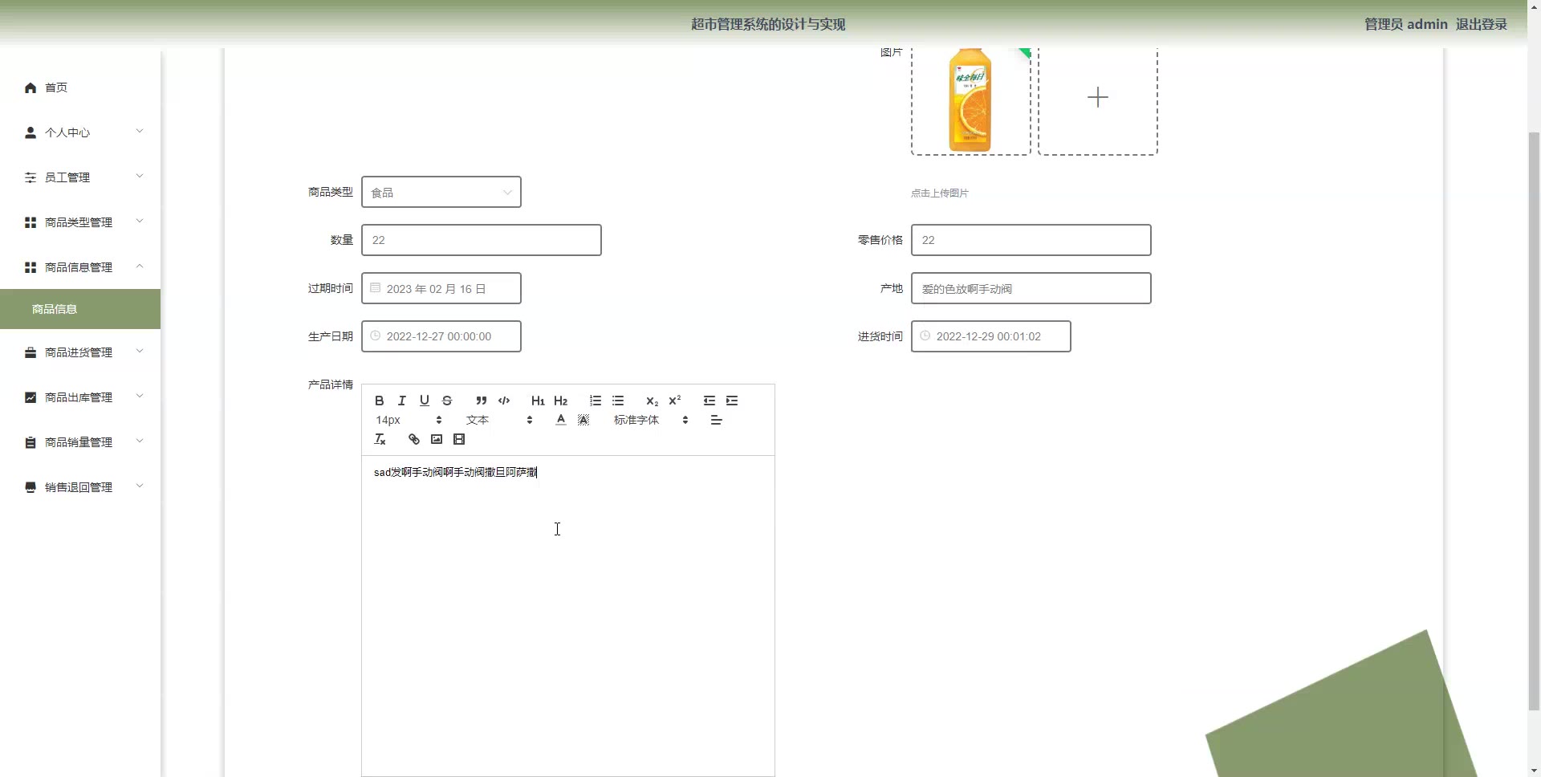This screenshot has width=1541, height=777.
Task: Apply superscript formatting
Action: (674, 401)
